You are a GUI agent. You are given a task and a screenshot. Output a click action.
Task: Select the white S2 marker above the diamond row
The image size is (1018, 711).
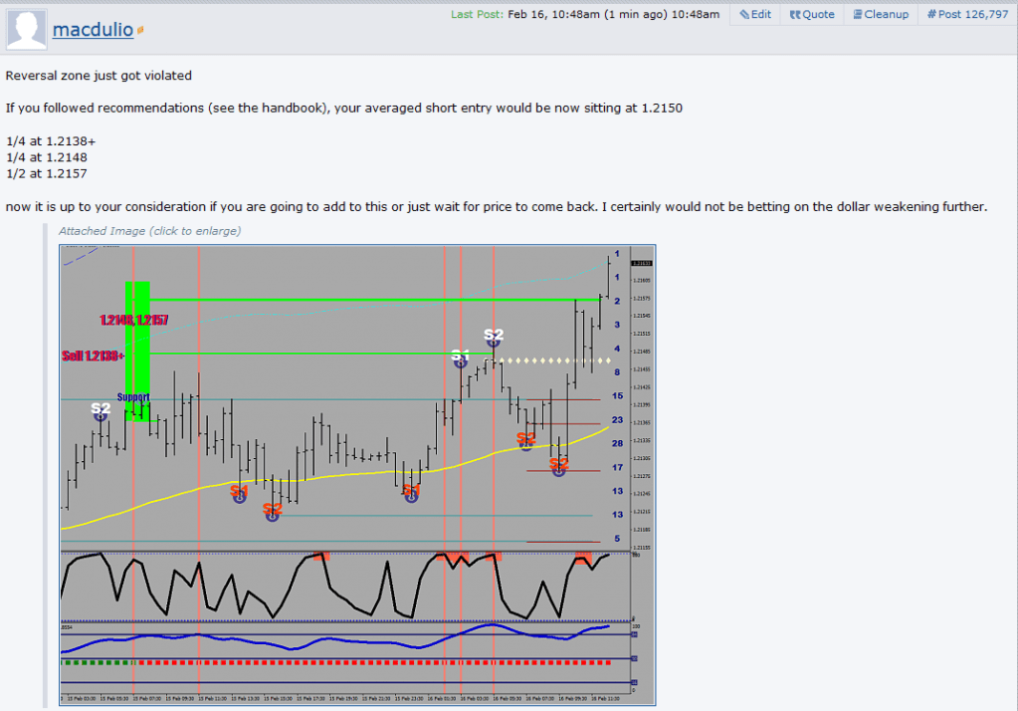point(494,335)
